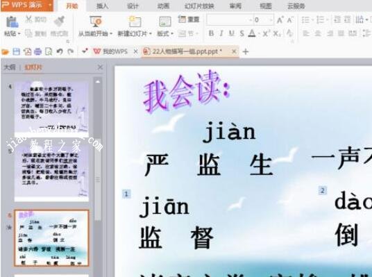The image size is (372, 277).
Task: Click the increase indent icon
Action: tap(347, 19)
